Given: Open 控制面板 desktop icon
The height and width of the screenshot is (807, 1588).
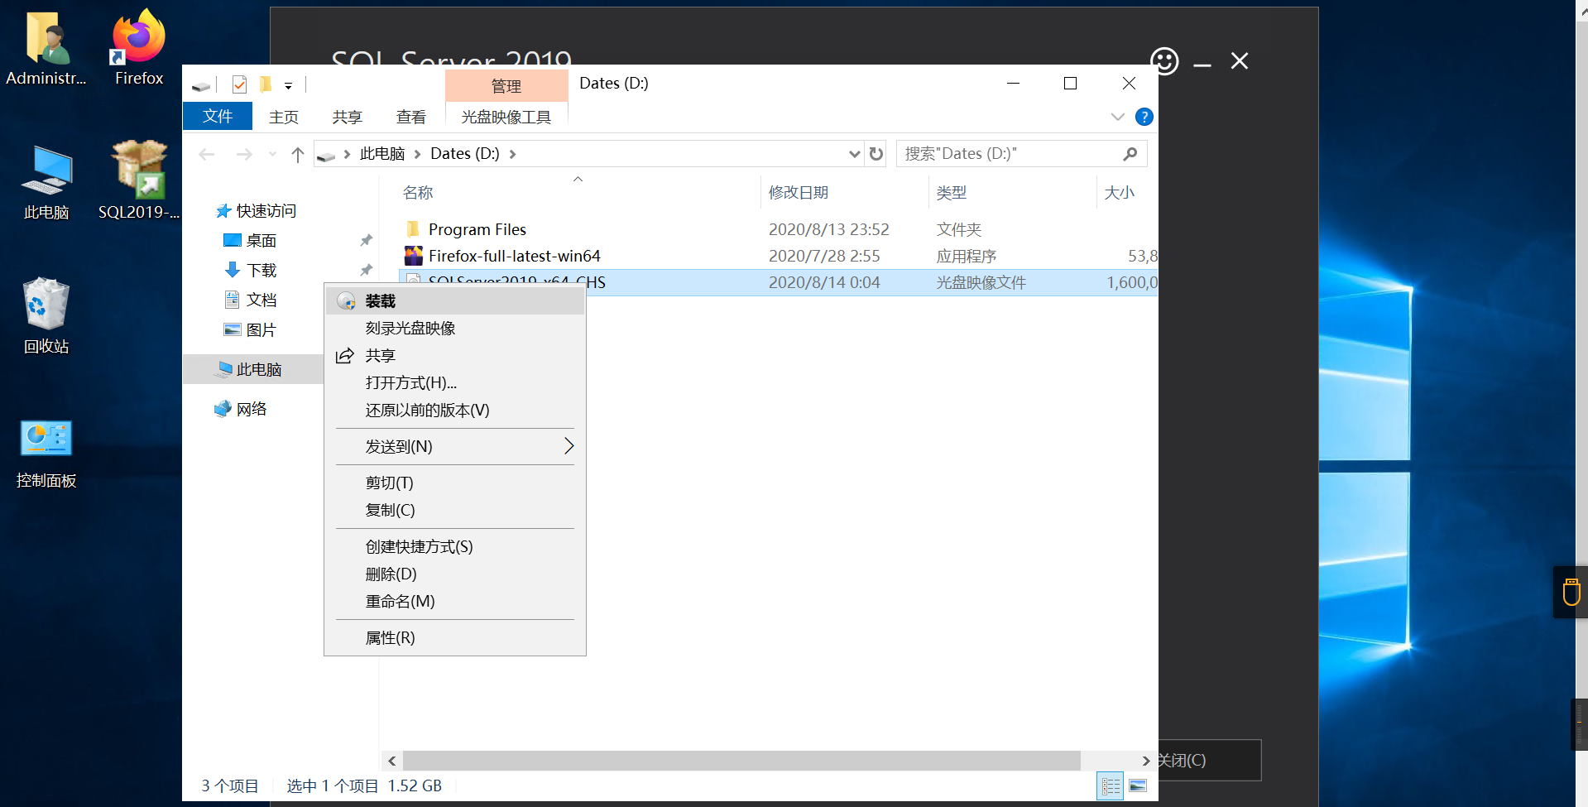Looking at the screenshot, I should [x=46, y=454].
